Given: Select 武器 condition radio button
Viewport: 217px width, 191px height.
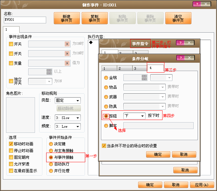Looking at the screenshot, I should coord(106,97).
